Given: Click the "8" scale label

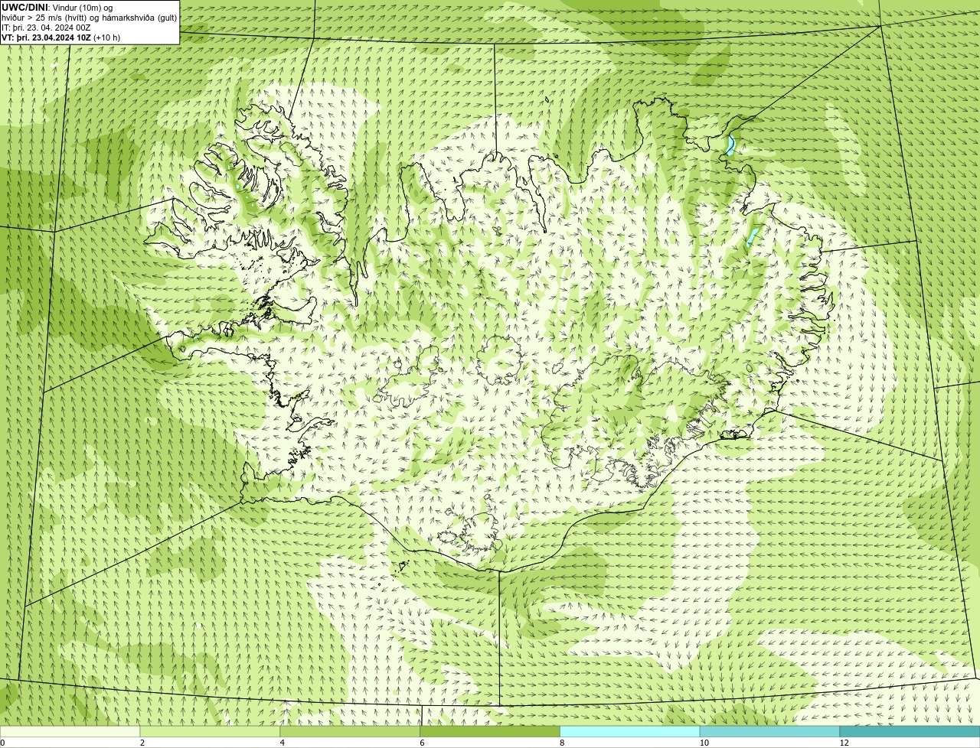Looking at the screenshot, I should tap(563, 743).
